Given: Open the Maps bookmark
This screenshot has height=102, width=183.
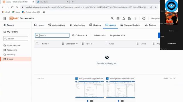Looking at the screenshot, I should coord(16,12).
